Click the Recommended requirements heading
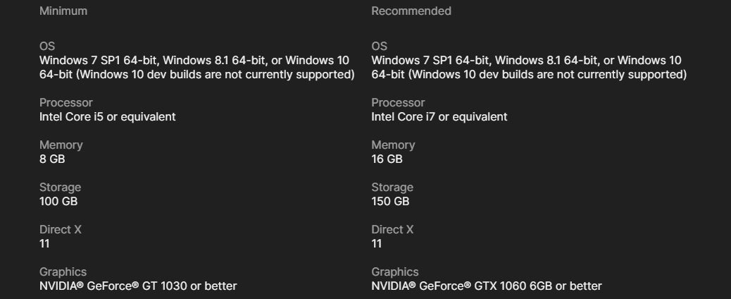The image size is (731, 299). (411, 11)
